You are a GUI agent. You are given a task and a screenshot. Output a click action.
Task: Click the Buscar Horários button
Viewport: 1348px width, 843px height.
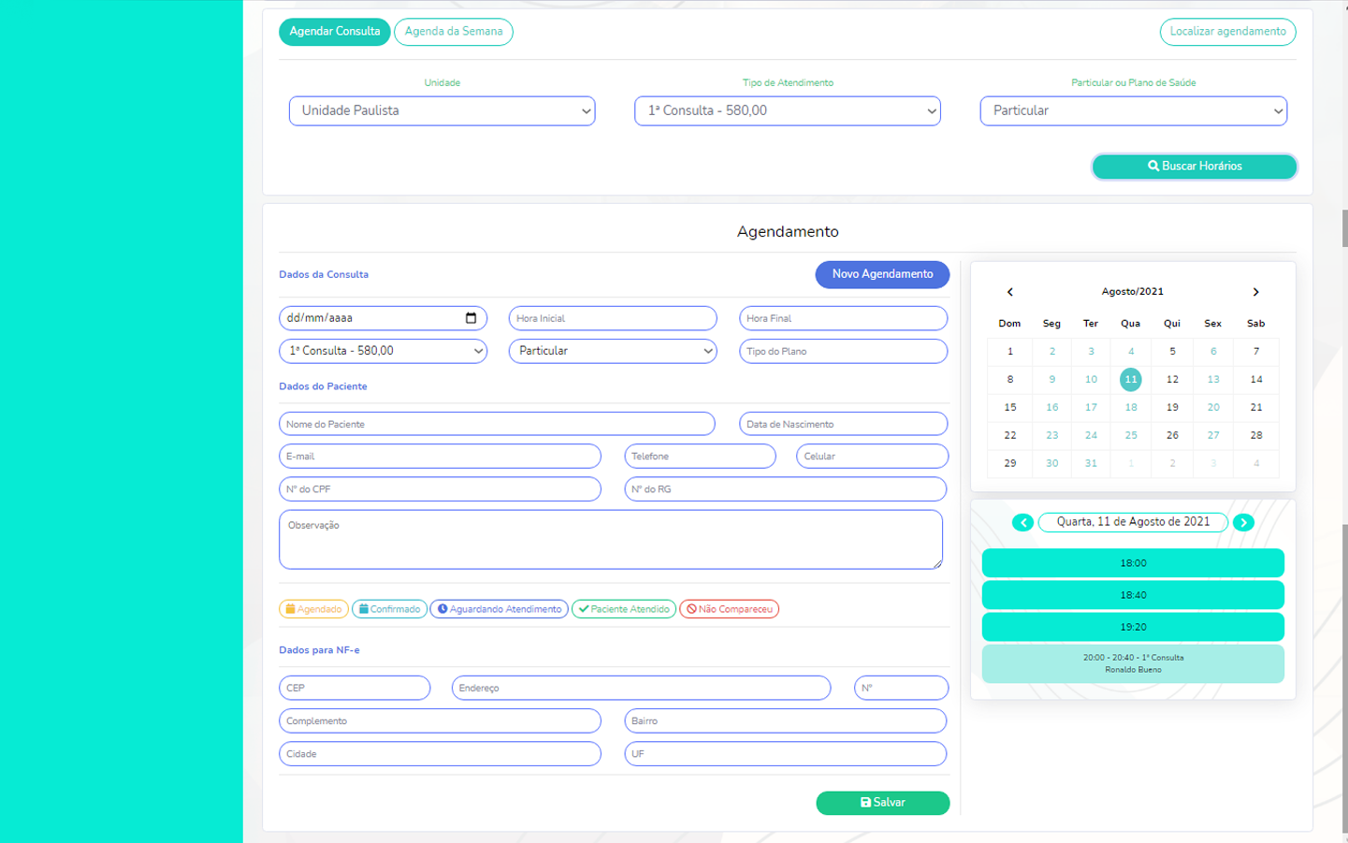point(1194,167)
